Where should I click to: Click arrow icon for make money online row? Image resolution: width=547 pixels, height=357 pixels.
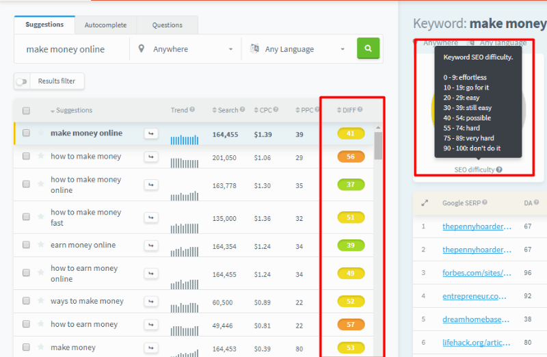(151, 133)
